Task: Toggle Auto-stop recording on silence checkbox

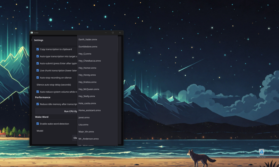Action: pos(37,78)
